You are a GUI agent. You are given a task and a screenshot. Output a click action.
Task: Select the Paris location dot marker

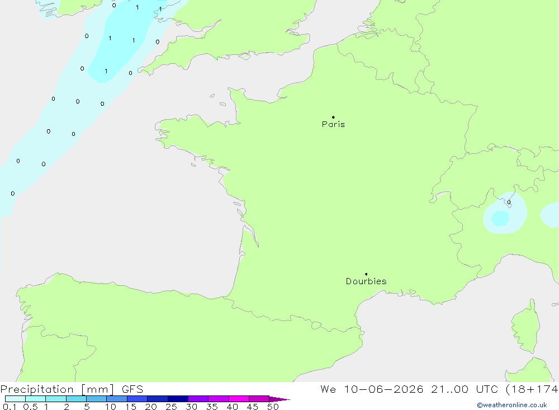pyautogui.click(x=333, y=117)
